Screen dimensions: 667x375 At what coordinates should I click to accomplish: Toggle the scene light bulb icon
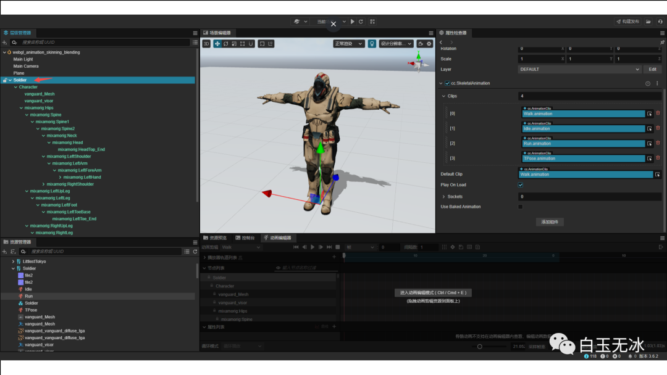click(x=372, y=44)
